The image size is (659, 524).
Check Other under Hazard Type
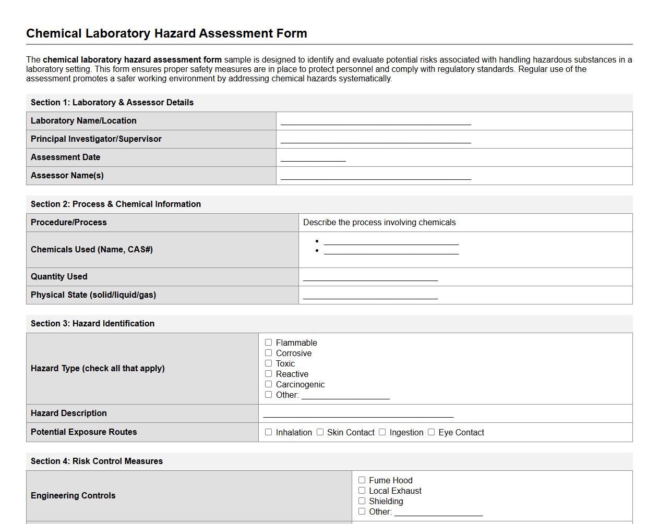269,394
